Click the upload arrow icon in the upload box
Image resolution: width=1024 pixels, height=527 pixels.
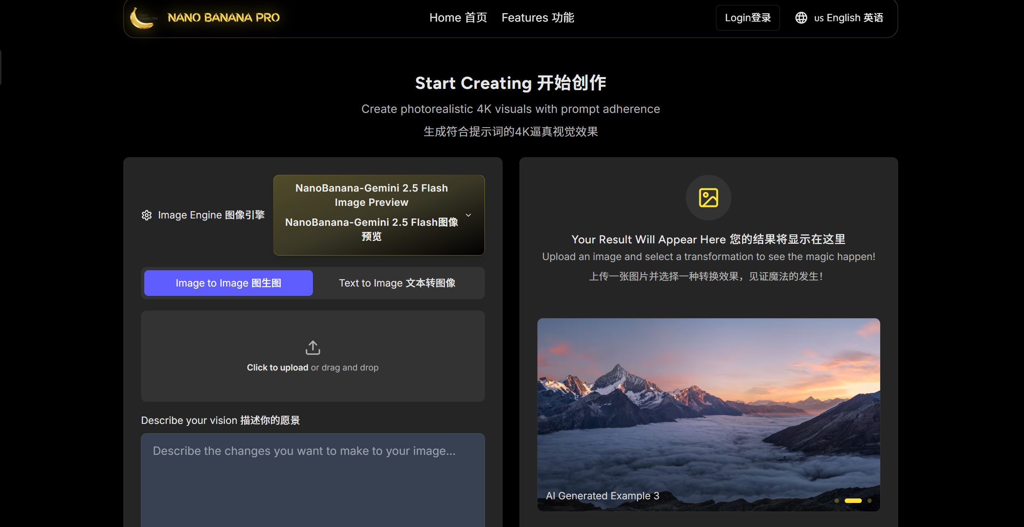[x=313, y=347]
